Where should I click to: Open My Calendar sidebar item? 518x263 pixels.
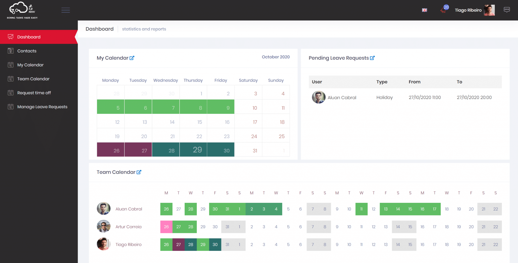[30, 65]
